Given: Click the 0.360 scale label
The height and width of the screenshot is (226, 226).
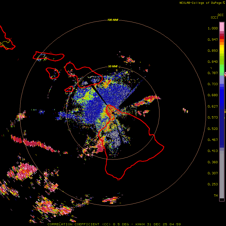Looking at the screenshot, I should pyautogui.click(x=213, y=162).
